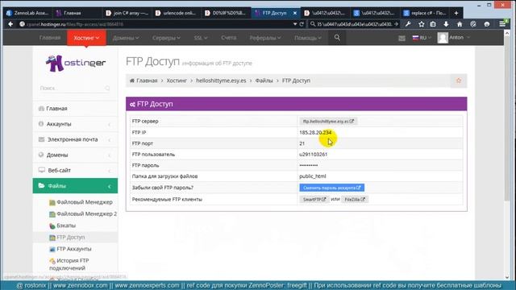Expand the Хостинг dropdown menu
Image resolution: width=516 pixels, height=290 pixels.
tap(86, 38)
